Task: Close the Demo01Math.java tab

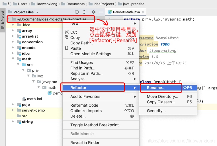Action: tap(143, 12)
